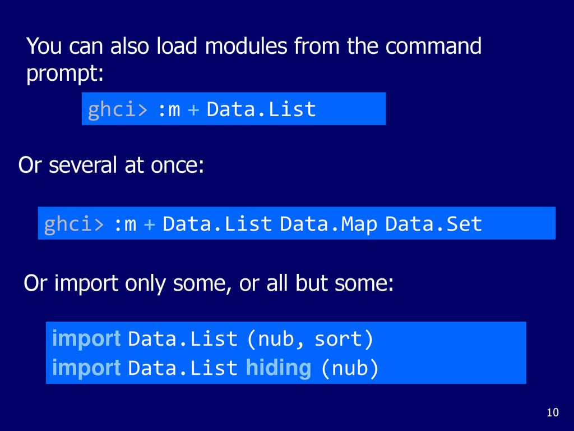The height and width of the screenshot is (431, 574).
Task: Click the 'Or import only some' heading
Action: tap(209, 283)
